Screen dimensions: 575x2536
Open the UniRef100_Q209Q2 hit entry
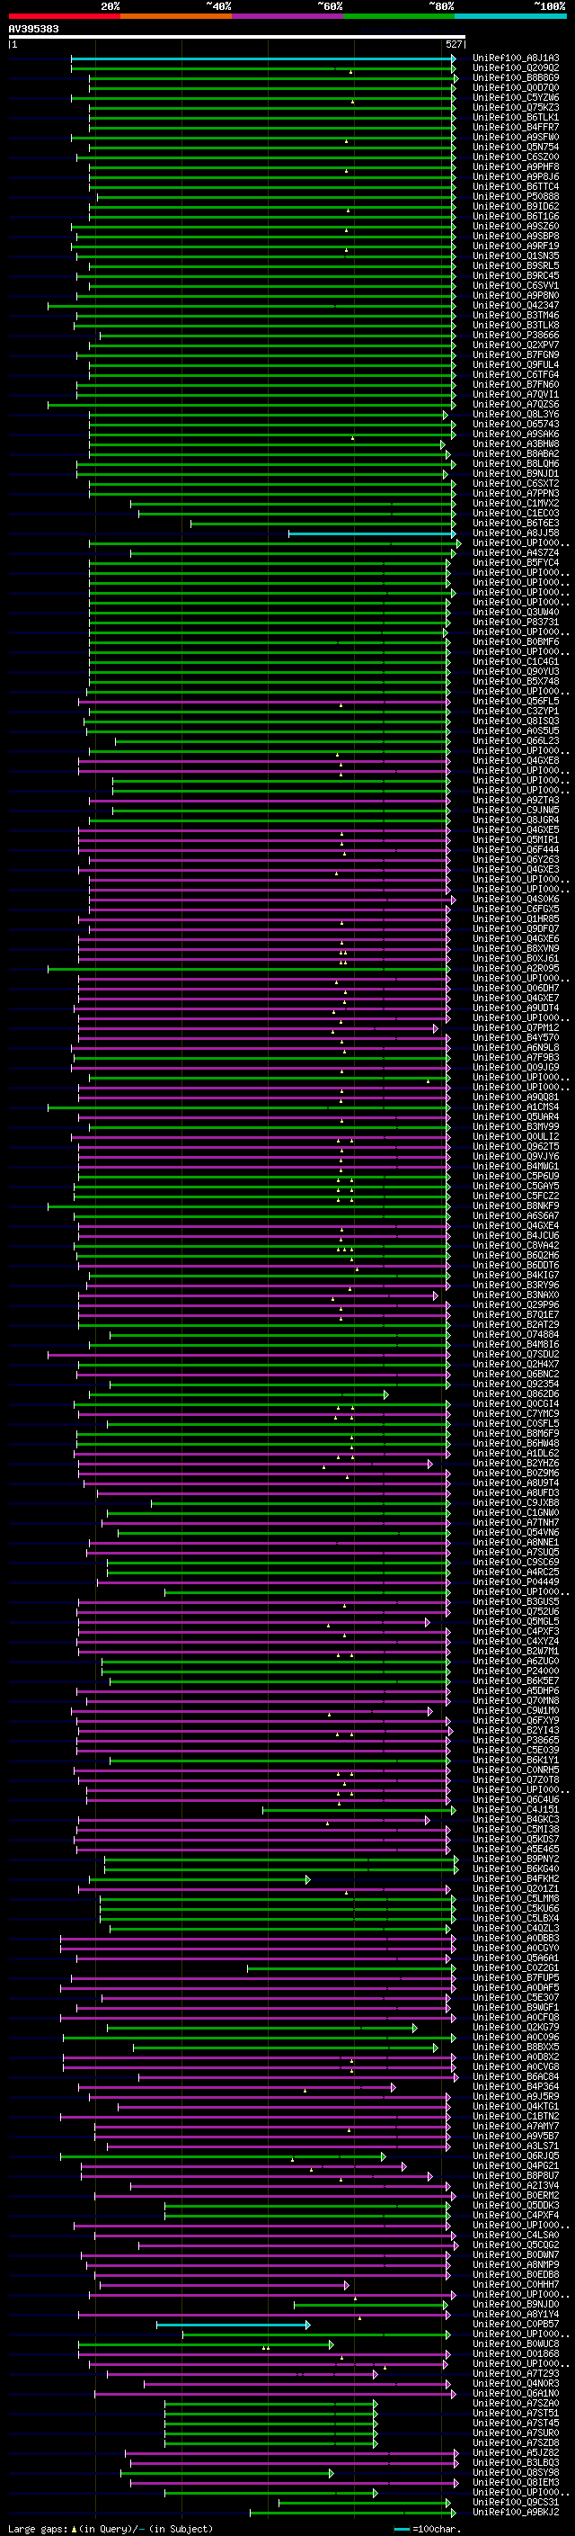point(516,68)
